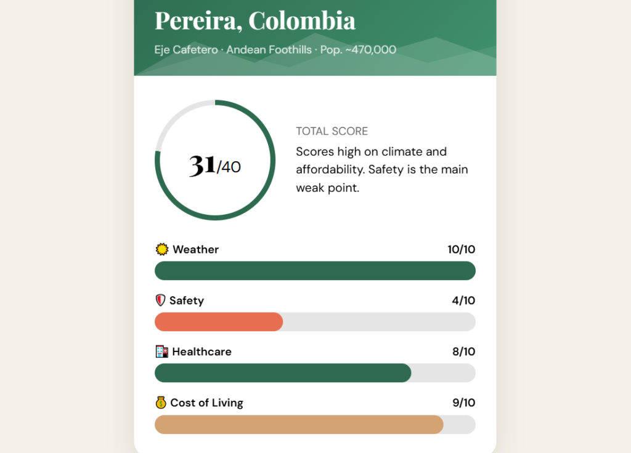Click the orange Safety progress bar

(219, 322)
